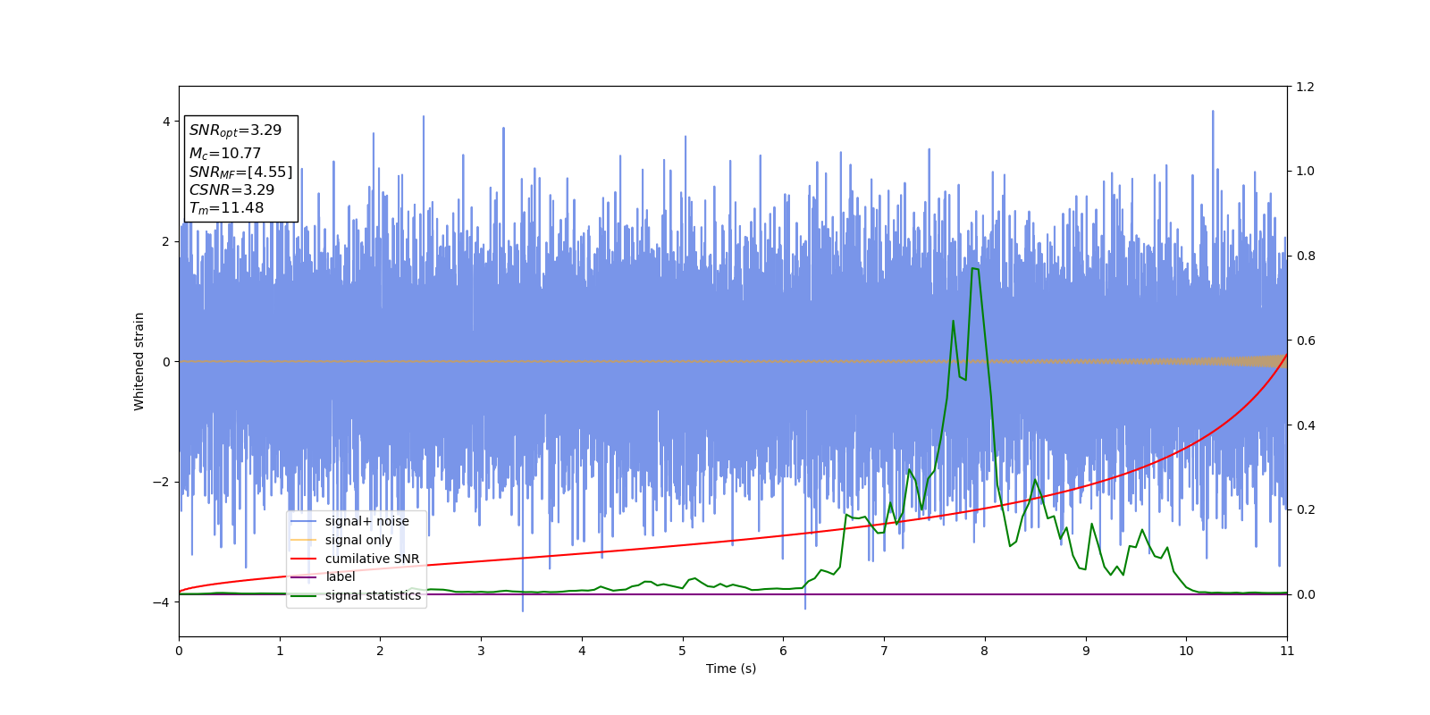Click the red line swatch in the legend
The height and width of the screenshot is (715, 1430).
[304, 559]
